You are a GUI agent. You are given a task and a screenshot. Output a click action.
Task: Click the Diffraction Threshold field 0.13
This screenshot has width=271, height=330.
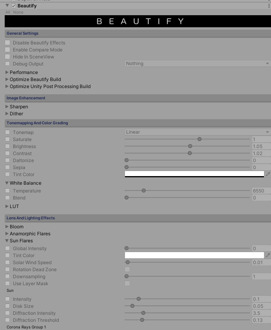pyautogui.click(x=262, y=320)
